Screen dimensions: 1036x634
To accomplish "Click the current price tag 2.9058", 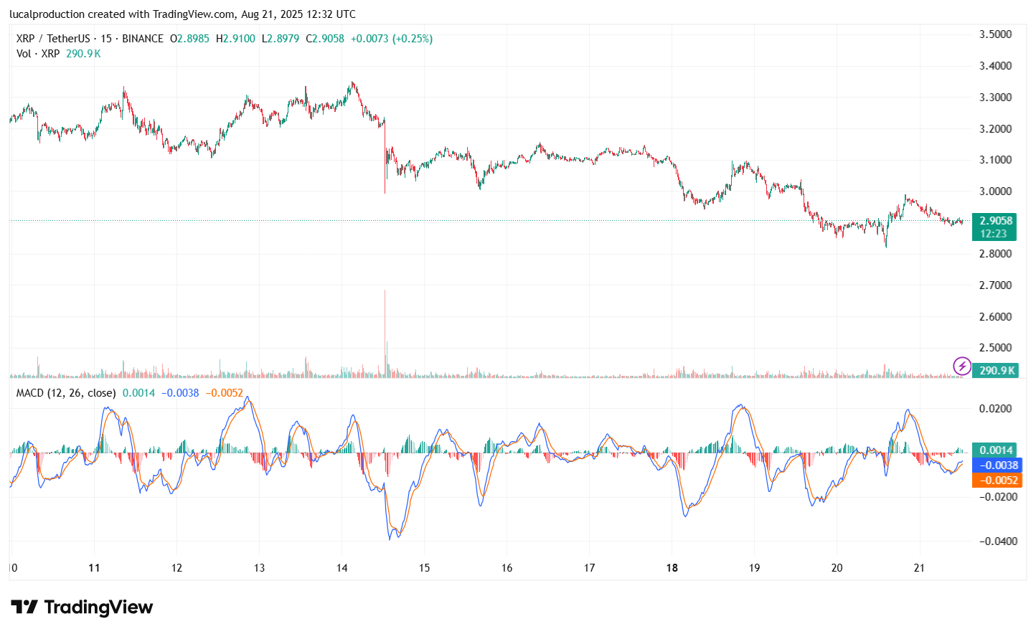I will tap(996, 221).
